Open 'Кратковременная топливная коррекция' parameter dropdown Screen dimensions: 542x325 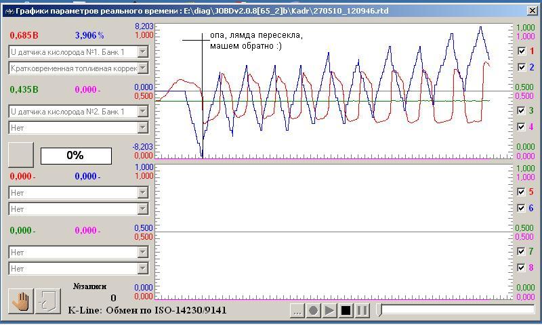142,68
